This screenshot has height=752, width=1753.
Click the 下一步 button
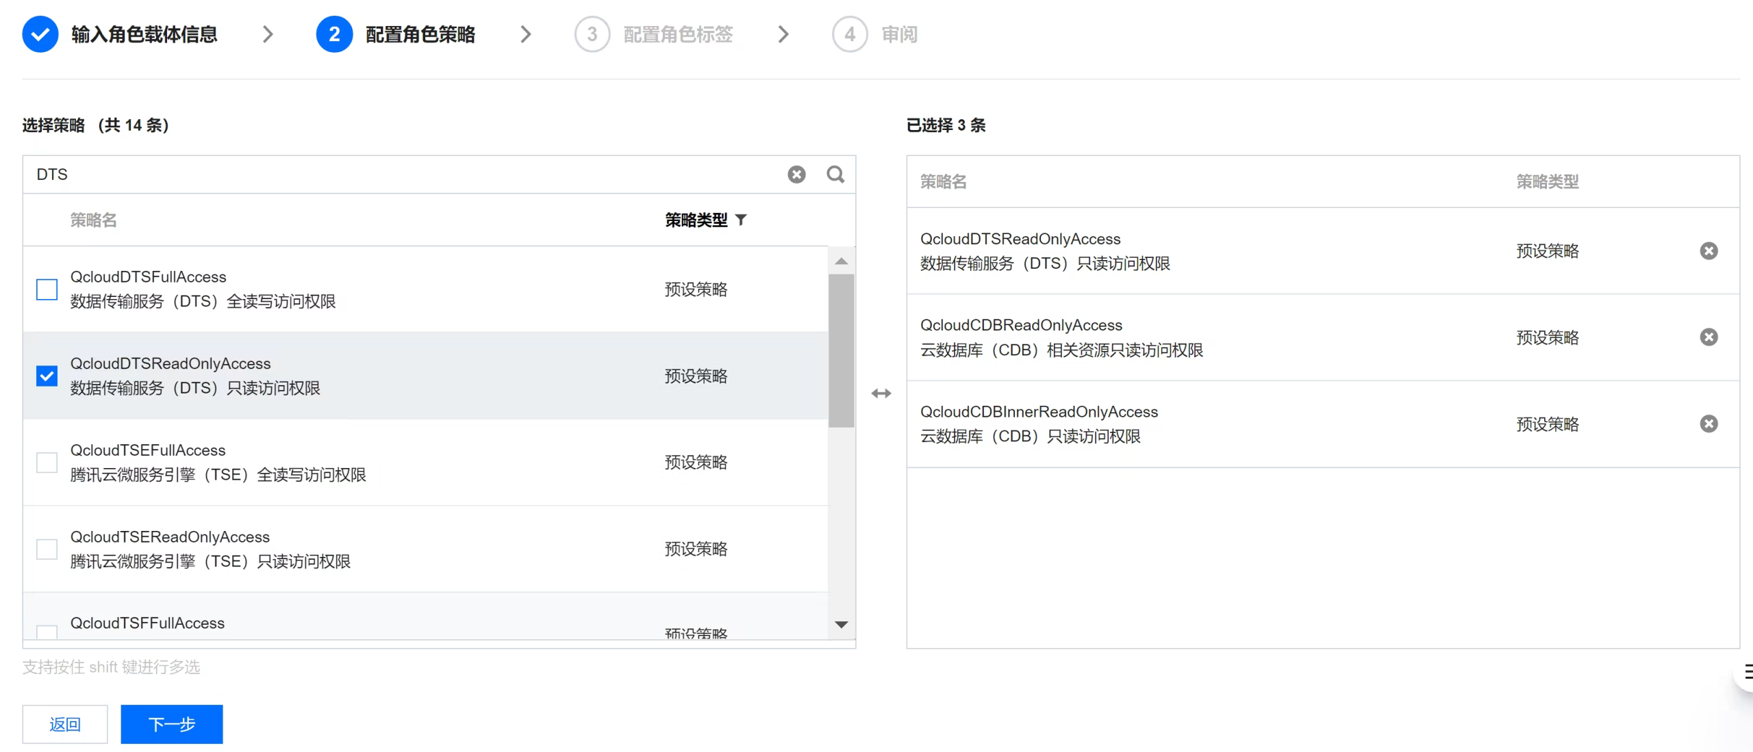coord(172,724)
